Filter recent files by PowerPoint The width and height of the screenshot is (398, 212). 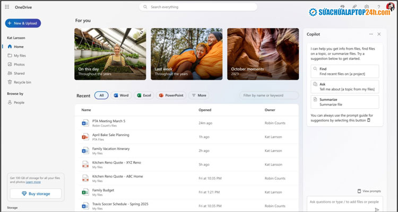coord(171,95)
